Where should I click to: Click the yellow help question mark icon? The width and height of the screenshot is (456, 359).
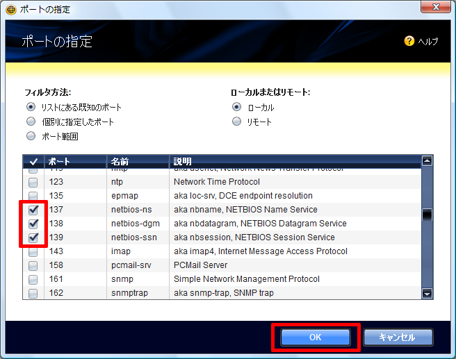(x=409, y=41)
